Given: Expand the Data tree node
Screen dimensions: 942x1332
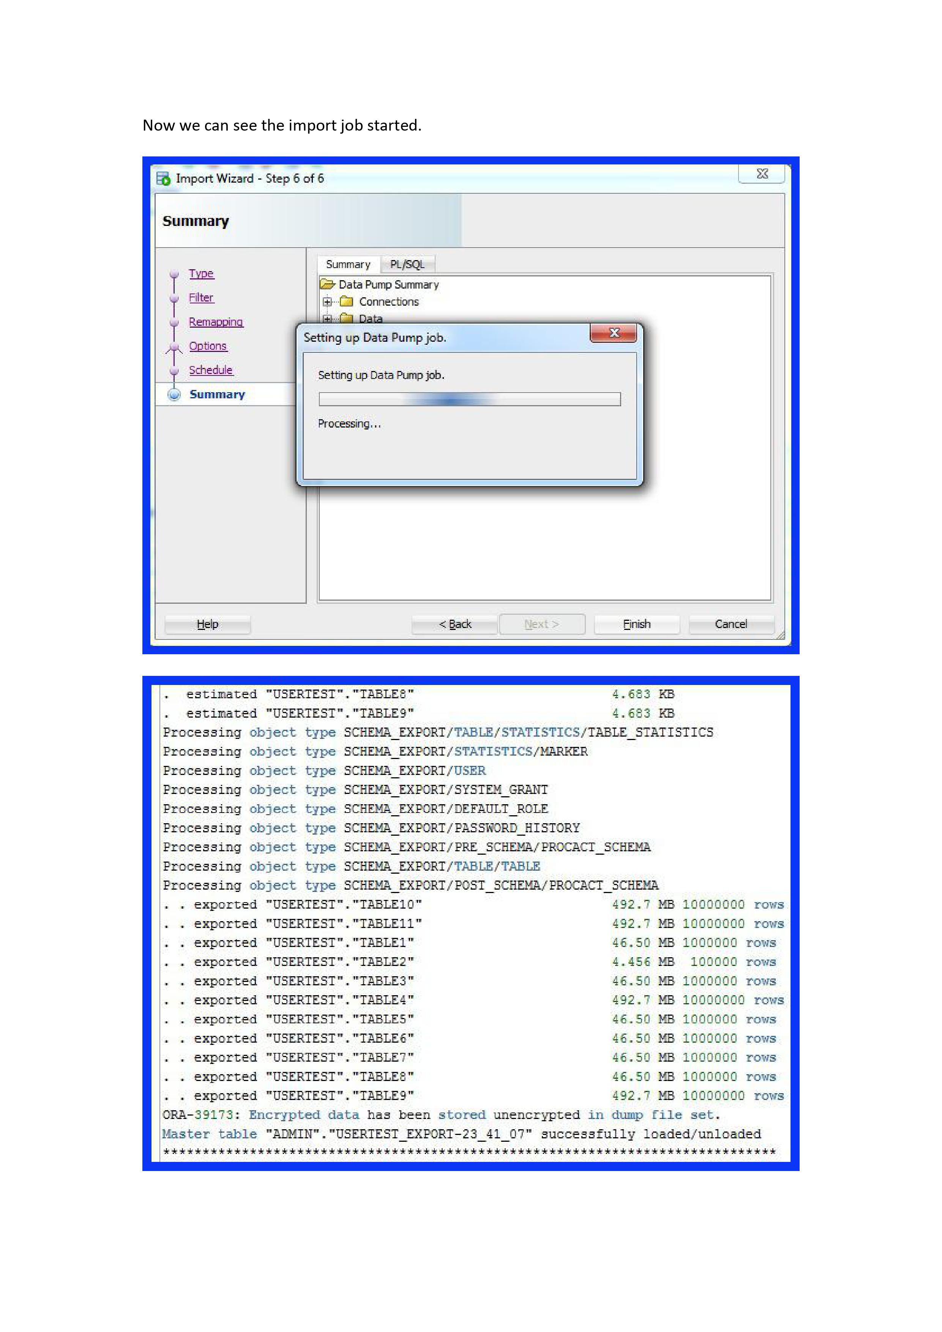Looking at the screenshot, I should (327, 319).
